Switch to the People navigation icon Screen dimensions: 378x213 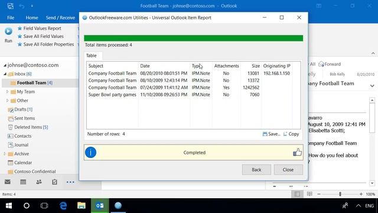(x=39, y=182)
